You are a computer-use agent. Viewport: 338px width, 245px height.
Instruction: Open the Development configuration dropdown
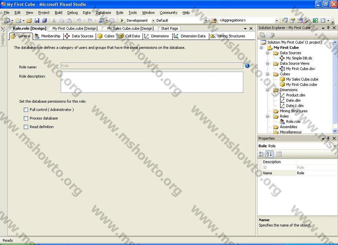(x=153, y=21)
